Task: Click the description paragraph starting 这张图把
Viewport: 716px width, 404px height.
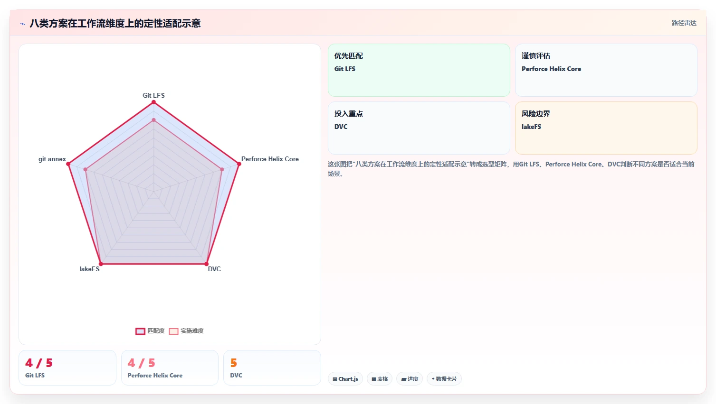Action: tap(511, 169)
